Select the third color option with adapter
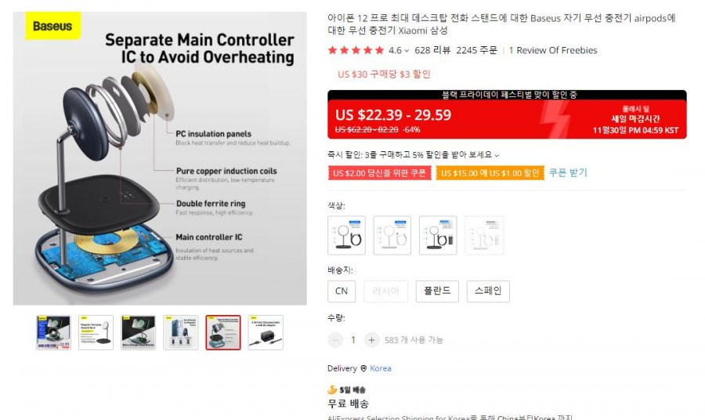The width and height of the screenshot is (705, 420). [x=438, y=235]
